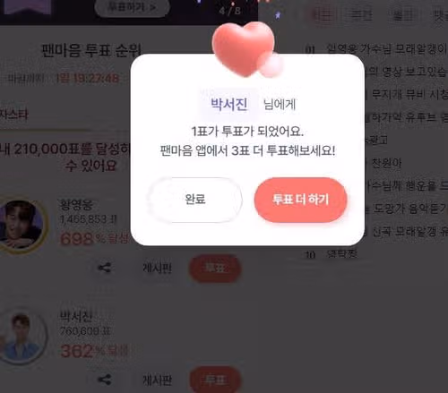
Task: Click the 4 / 8 banner page indicator
Action: 229,11
